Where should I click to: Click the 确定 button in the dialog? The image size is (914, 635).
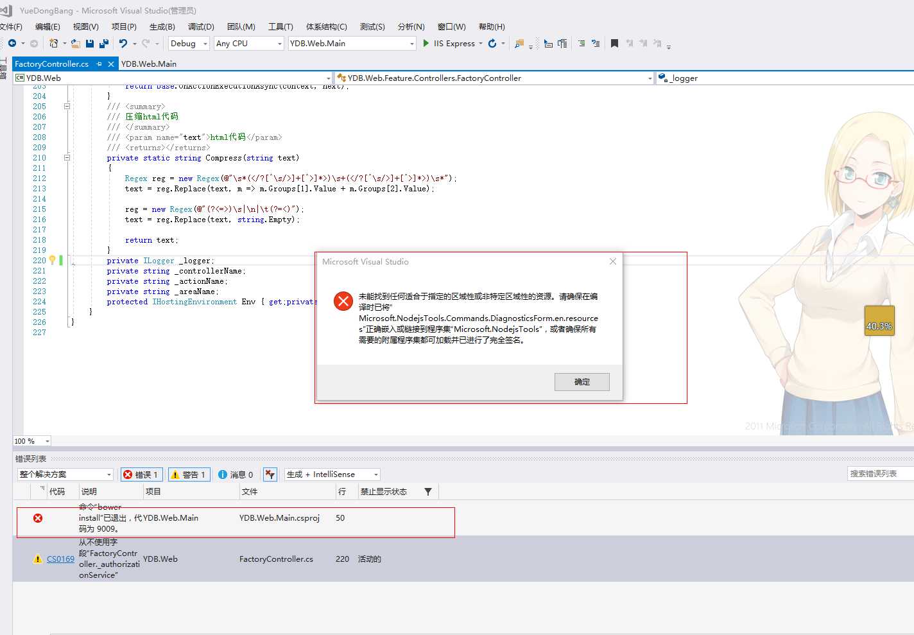coord(582,381)
